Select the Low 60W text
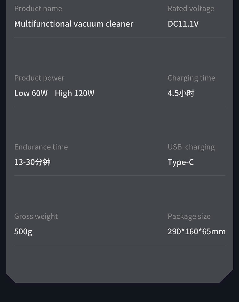 coord(31,93)
